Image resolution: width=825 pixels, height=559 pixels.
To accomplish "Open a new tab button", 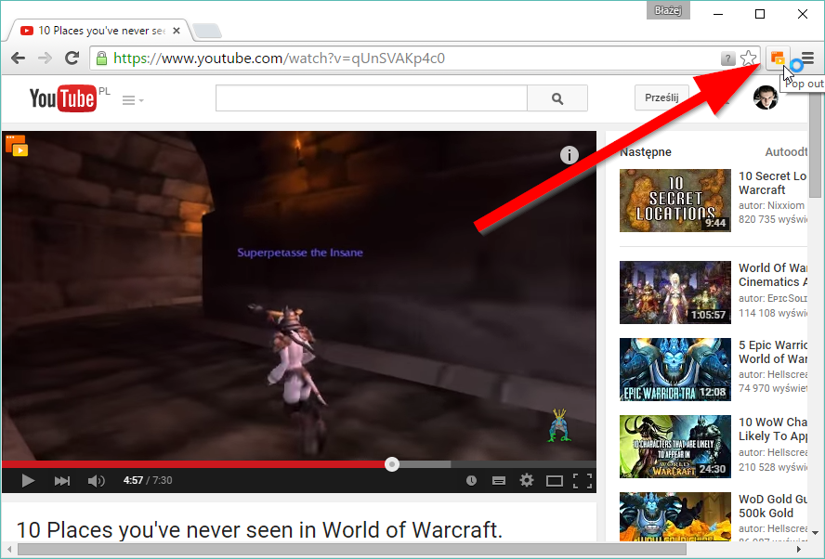I will click(x=207, y=31).
